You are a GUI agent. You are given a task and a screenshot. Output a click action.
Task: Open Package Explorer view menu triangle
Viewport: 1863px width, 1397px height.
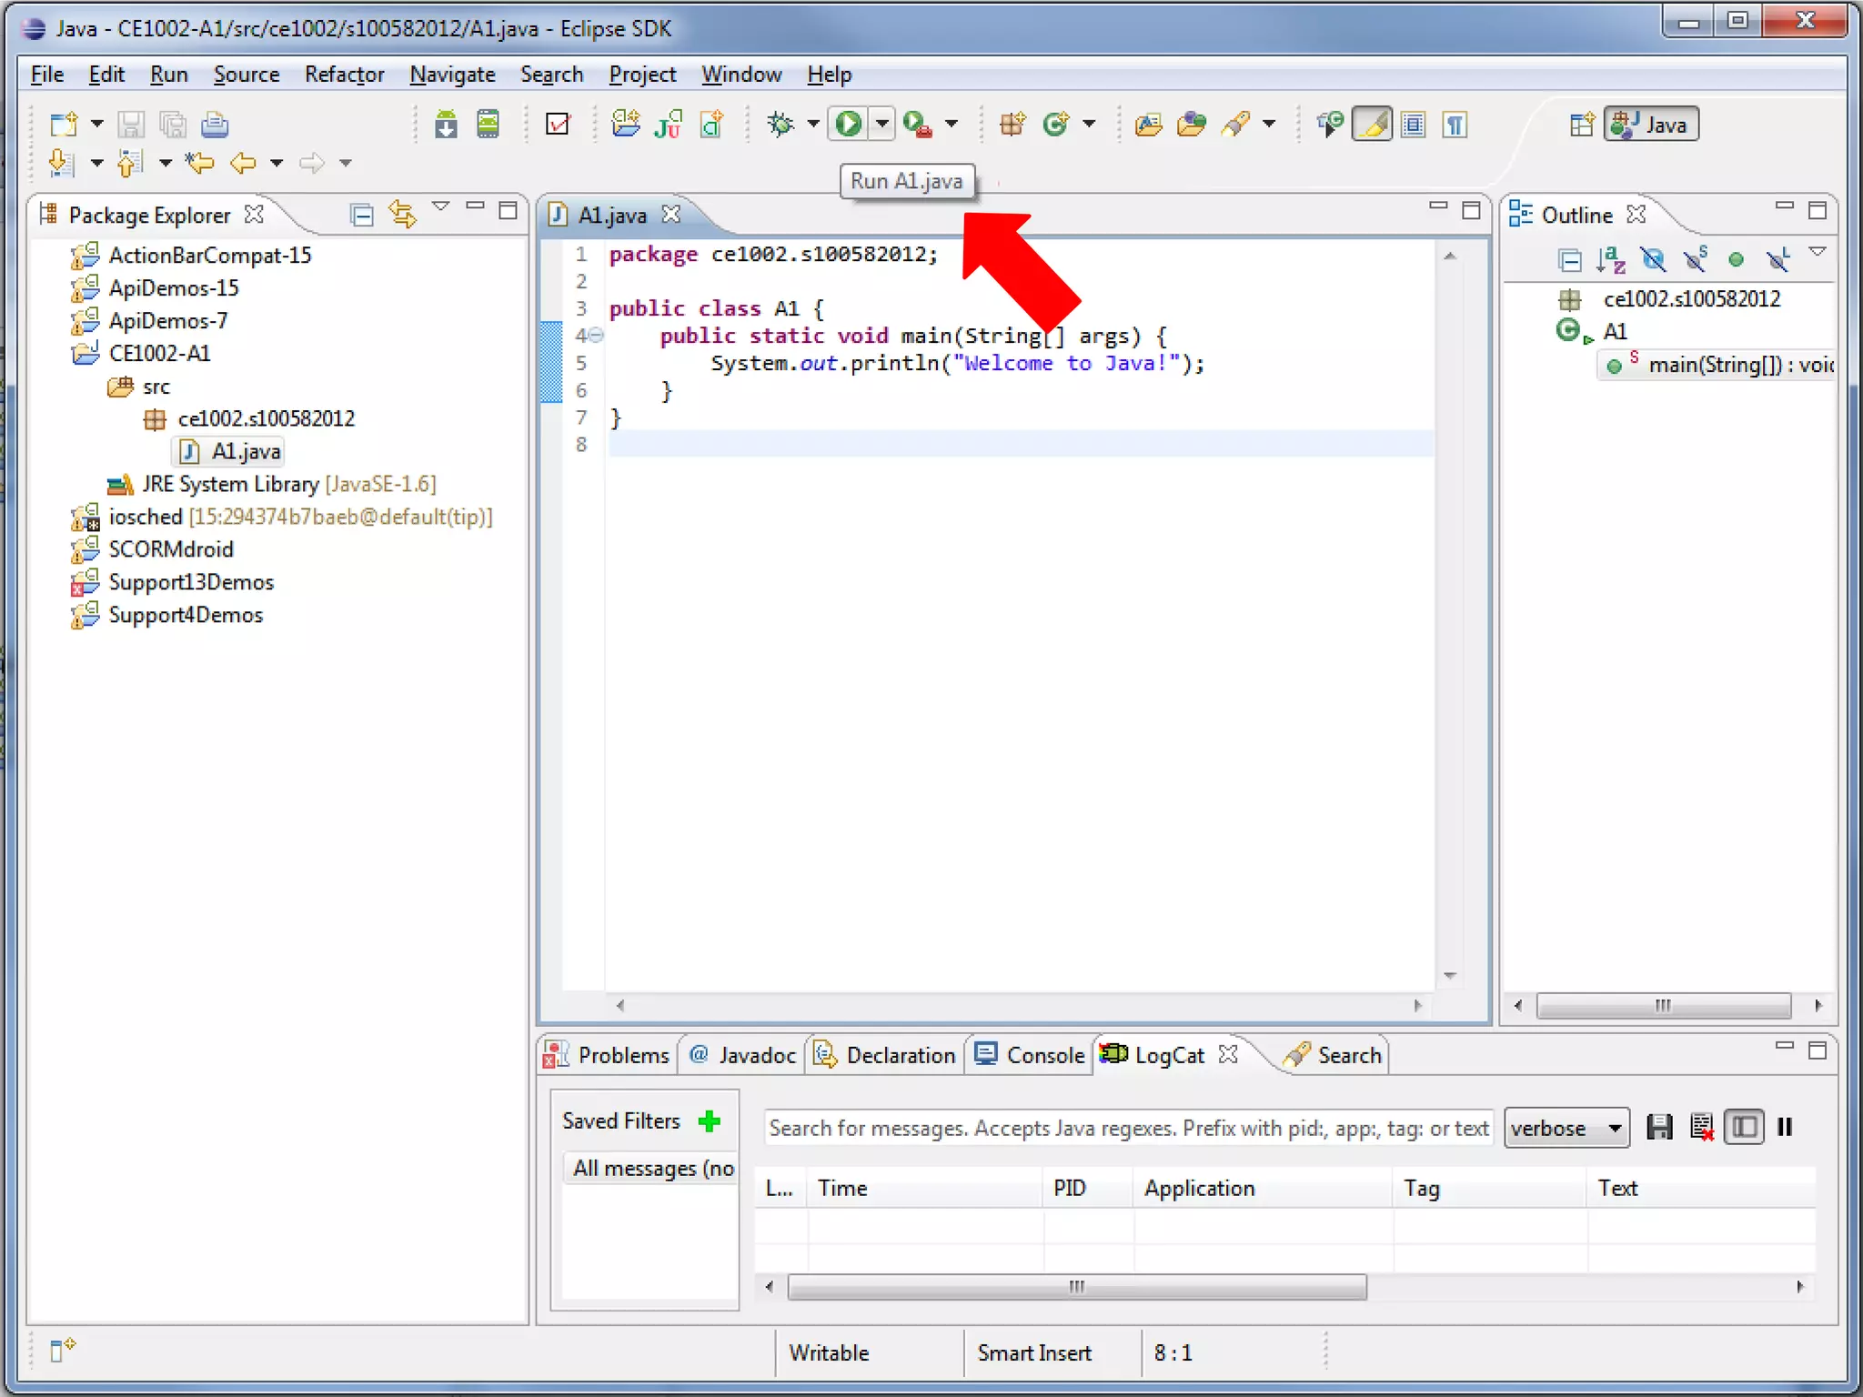click(x=440, y=207)
